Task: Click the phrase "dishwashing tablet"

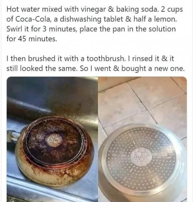Action: tap(91, 19)
